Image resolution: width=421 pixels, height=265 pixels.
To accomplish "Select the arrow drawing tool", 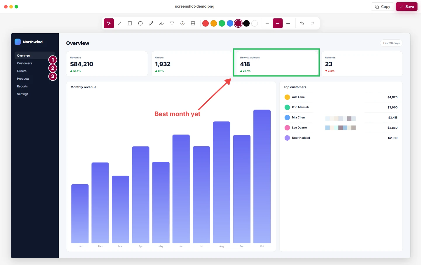I will 119,23.
